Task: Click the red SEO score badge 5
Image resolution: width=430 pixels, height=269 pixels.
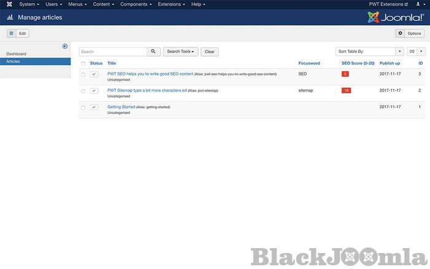Action: coord(346,74)
